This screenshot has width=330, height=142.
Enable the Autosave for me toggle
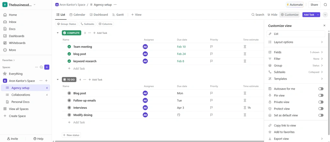tap(321, 89)
